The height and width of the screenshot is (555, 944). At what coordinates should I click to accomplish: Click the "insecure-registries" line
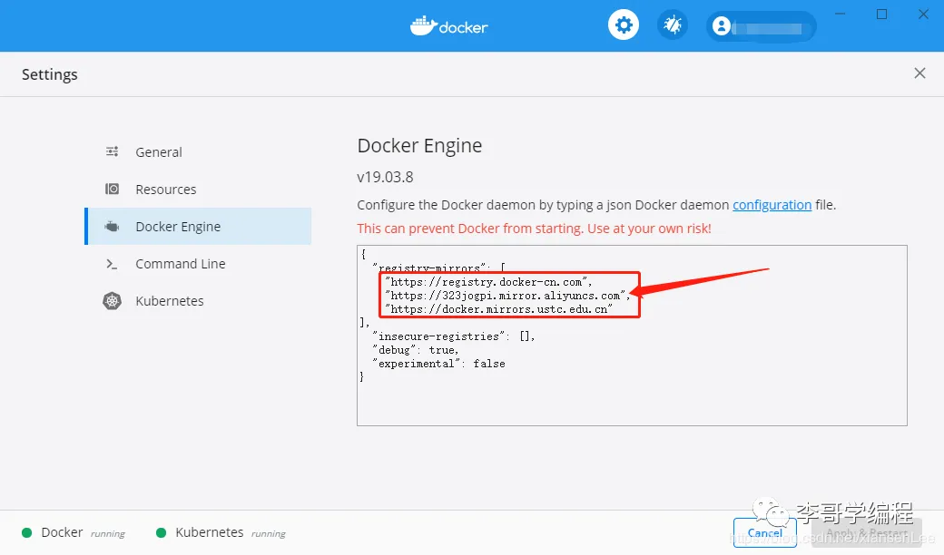click(x=453, y=336)
